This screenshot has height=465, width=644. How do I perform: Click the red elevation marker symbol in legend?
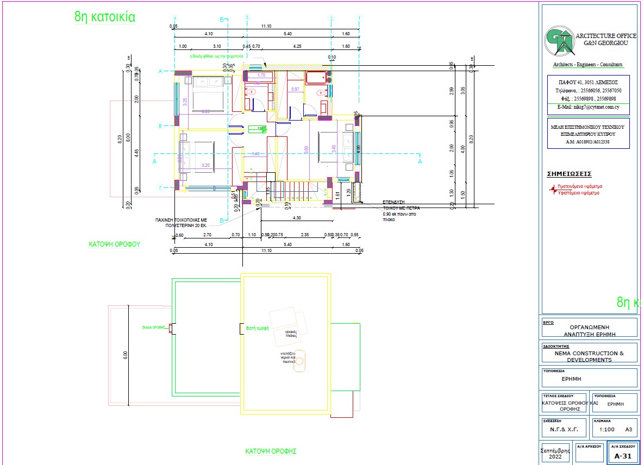[553, 189]
